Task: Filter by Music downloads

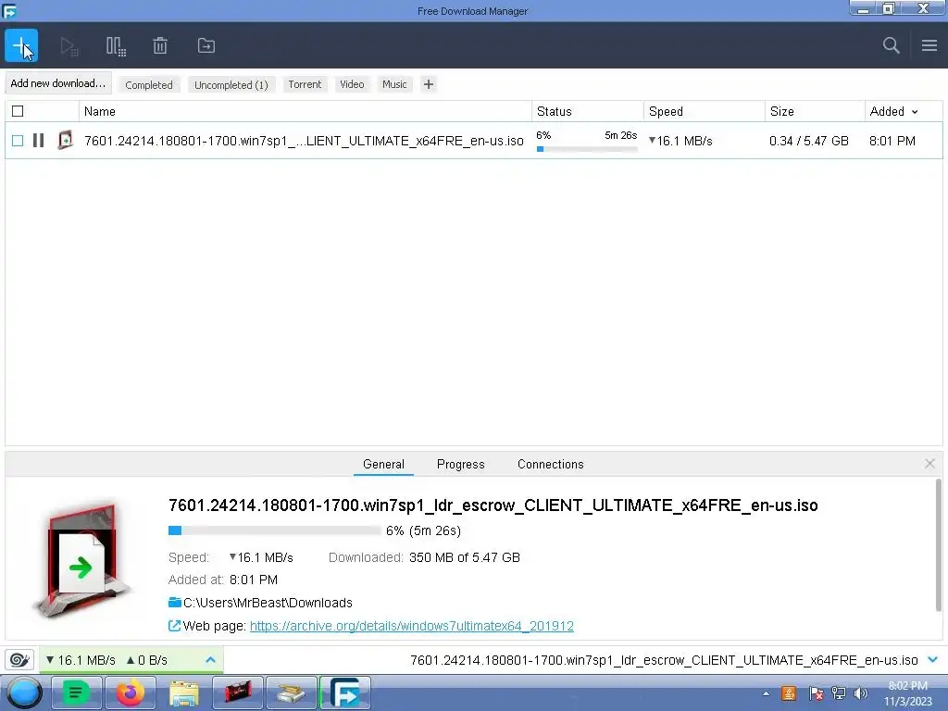Action: coord(394,84)
